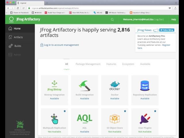
Task: Click Not Available under User Plugins
Action: point(145,132)
